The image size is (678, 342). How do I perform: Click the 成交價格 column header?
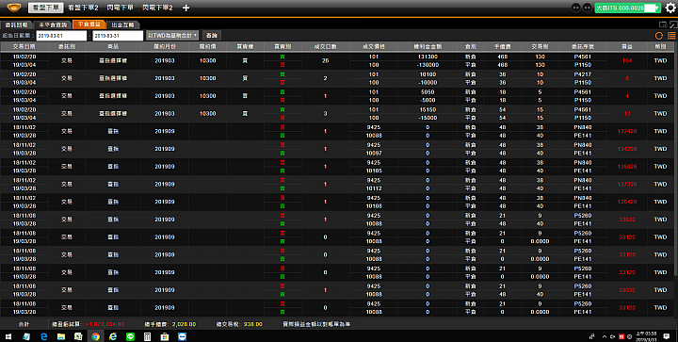[374, 46]
